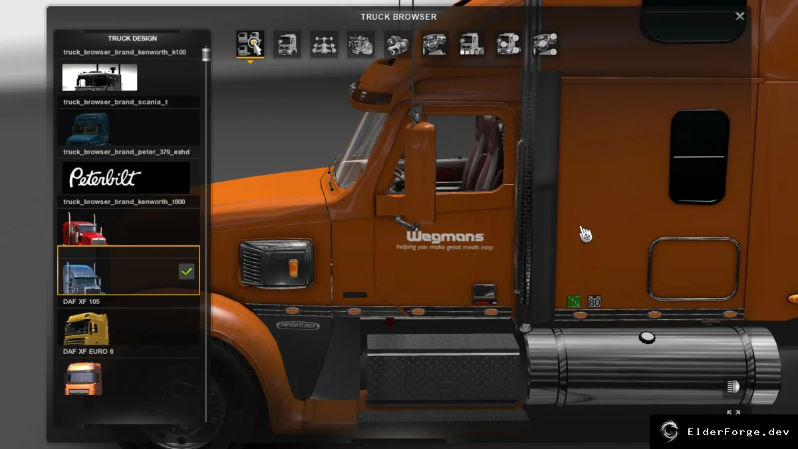The height and width of the screenshot is (449, 798).
Task: Click the truck_browser_brand_scania_t label
Action: [x=115, y=102]
